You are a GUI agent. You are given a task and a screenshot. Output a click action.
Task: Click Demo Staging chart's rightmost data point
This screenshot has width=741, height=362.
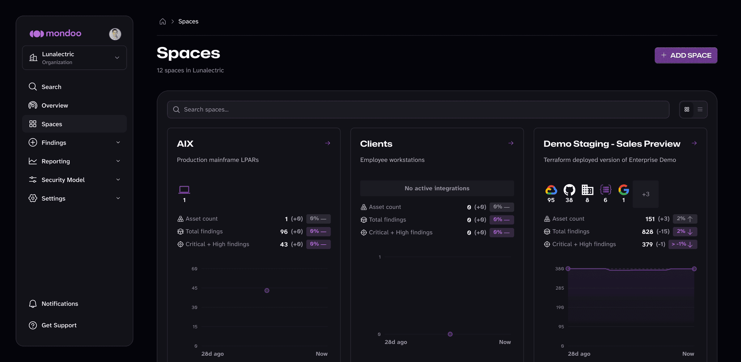[694, 269]
